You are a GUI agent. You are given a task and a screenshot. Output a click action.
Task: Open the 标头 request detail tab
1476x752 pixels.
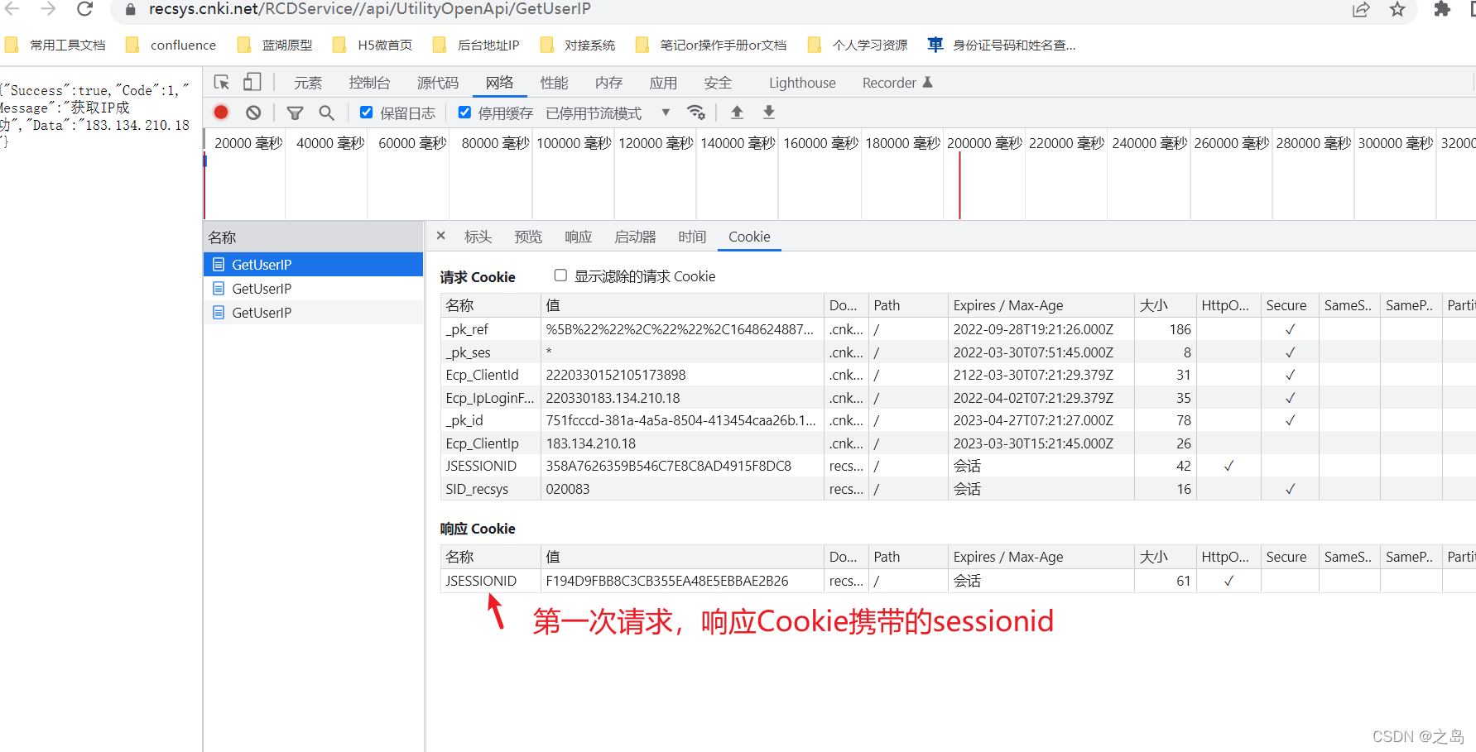point(478,237)
